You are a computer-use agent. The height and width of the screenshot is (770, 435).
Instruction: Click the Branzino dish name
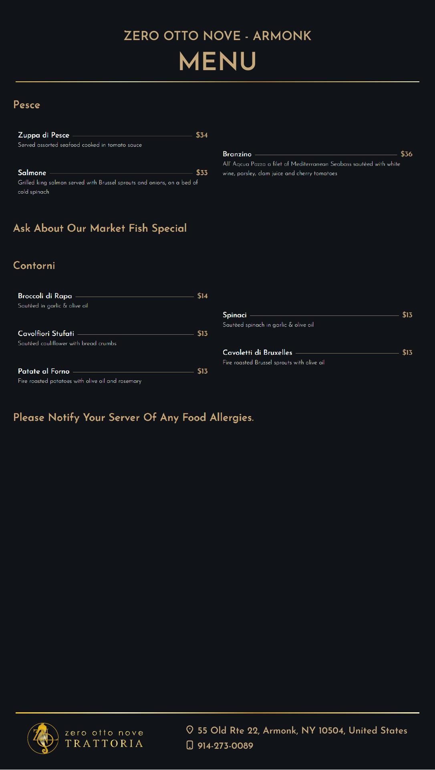tap(237, 154)
